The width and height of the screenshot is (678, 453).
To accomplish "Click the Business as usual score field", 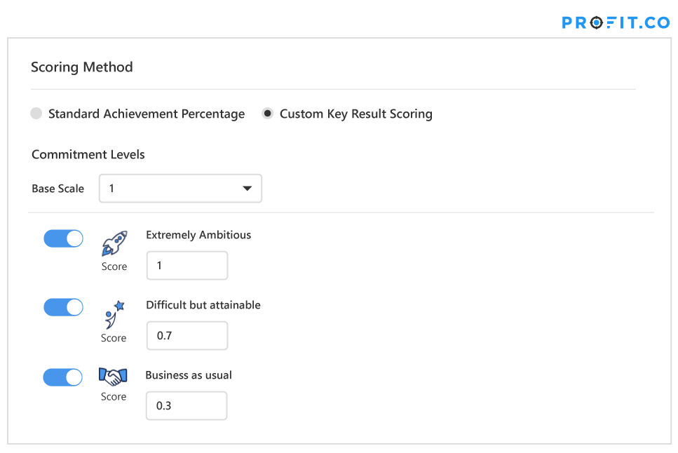I will tap(187, 405).
